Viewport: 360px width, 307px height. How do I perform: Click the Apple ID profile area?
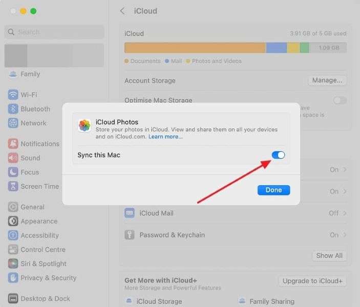point(54,55)
